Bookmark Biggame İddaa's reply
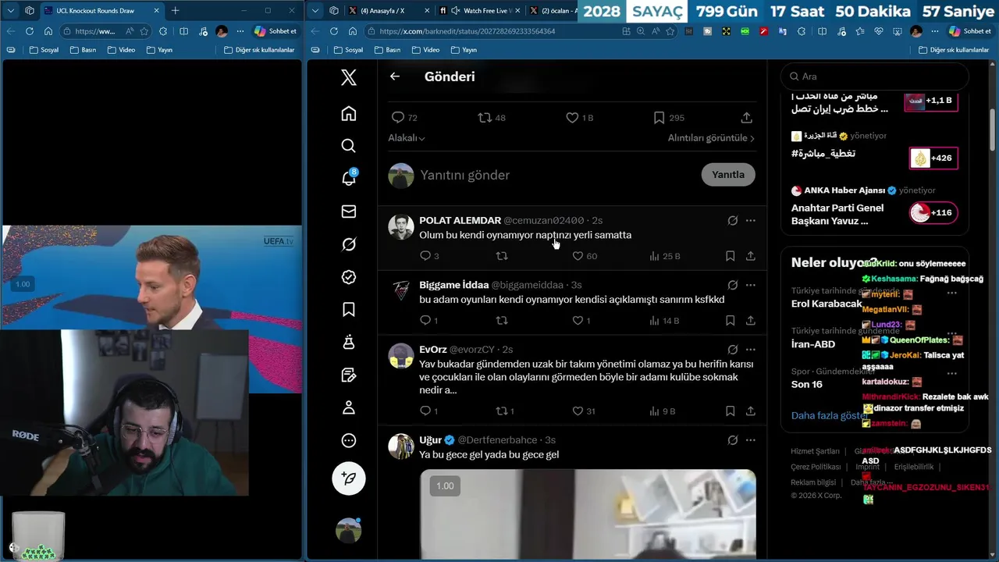 [730, 320]
